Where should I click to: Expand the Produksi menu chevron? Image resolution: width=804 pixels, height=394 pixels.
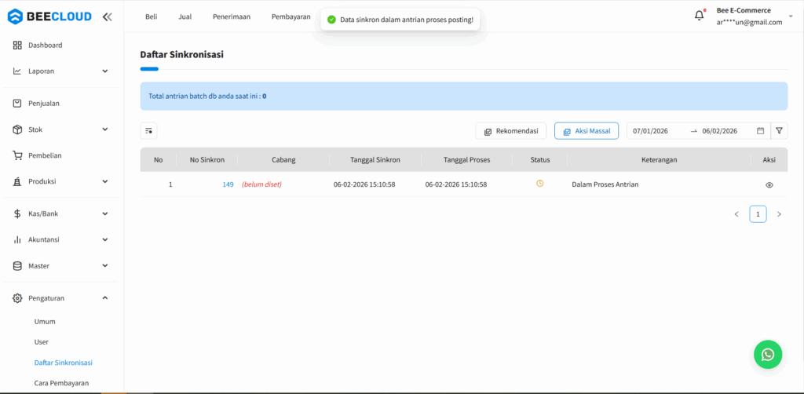click(x=105, y=181)
